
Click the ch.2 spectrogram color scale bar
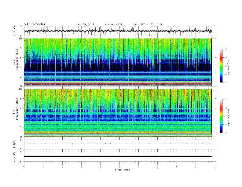coord(221,116)
